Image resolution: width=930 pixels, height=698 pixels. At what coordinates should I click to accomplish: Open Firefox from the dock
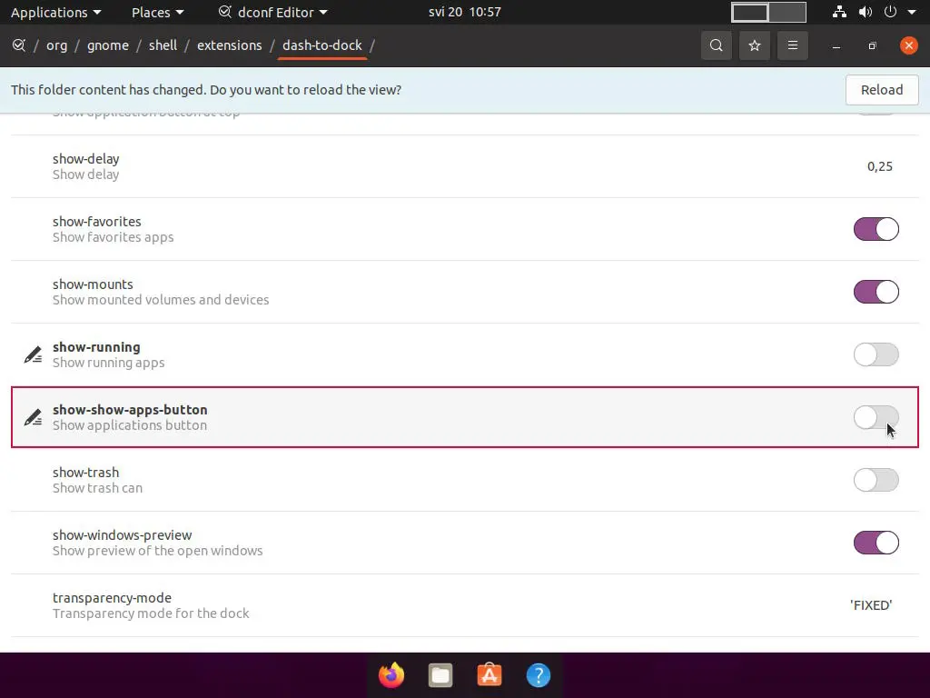(391, 675)
